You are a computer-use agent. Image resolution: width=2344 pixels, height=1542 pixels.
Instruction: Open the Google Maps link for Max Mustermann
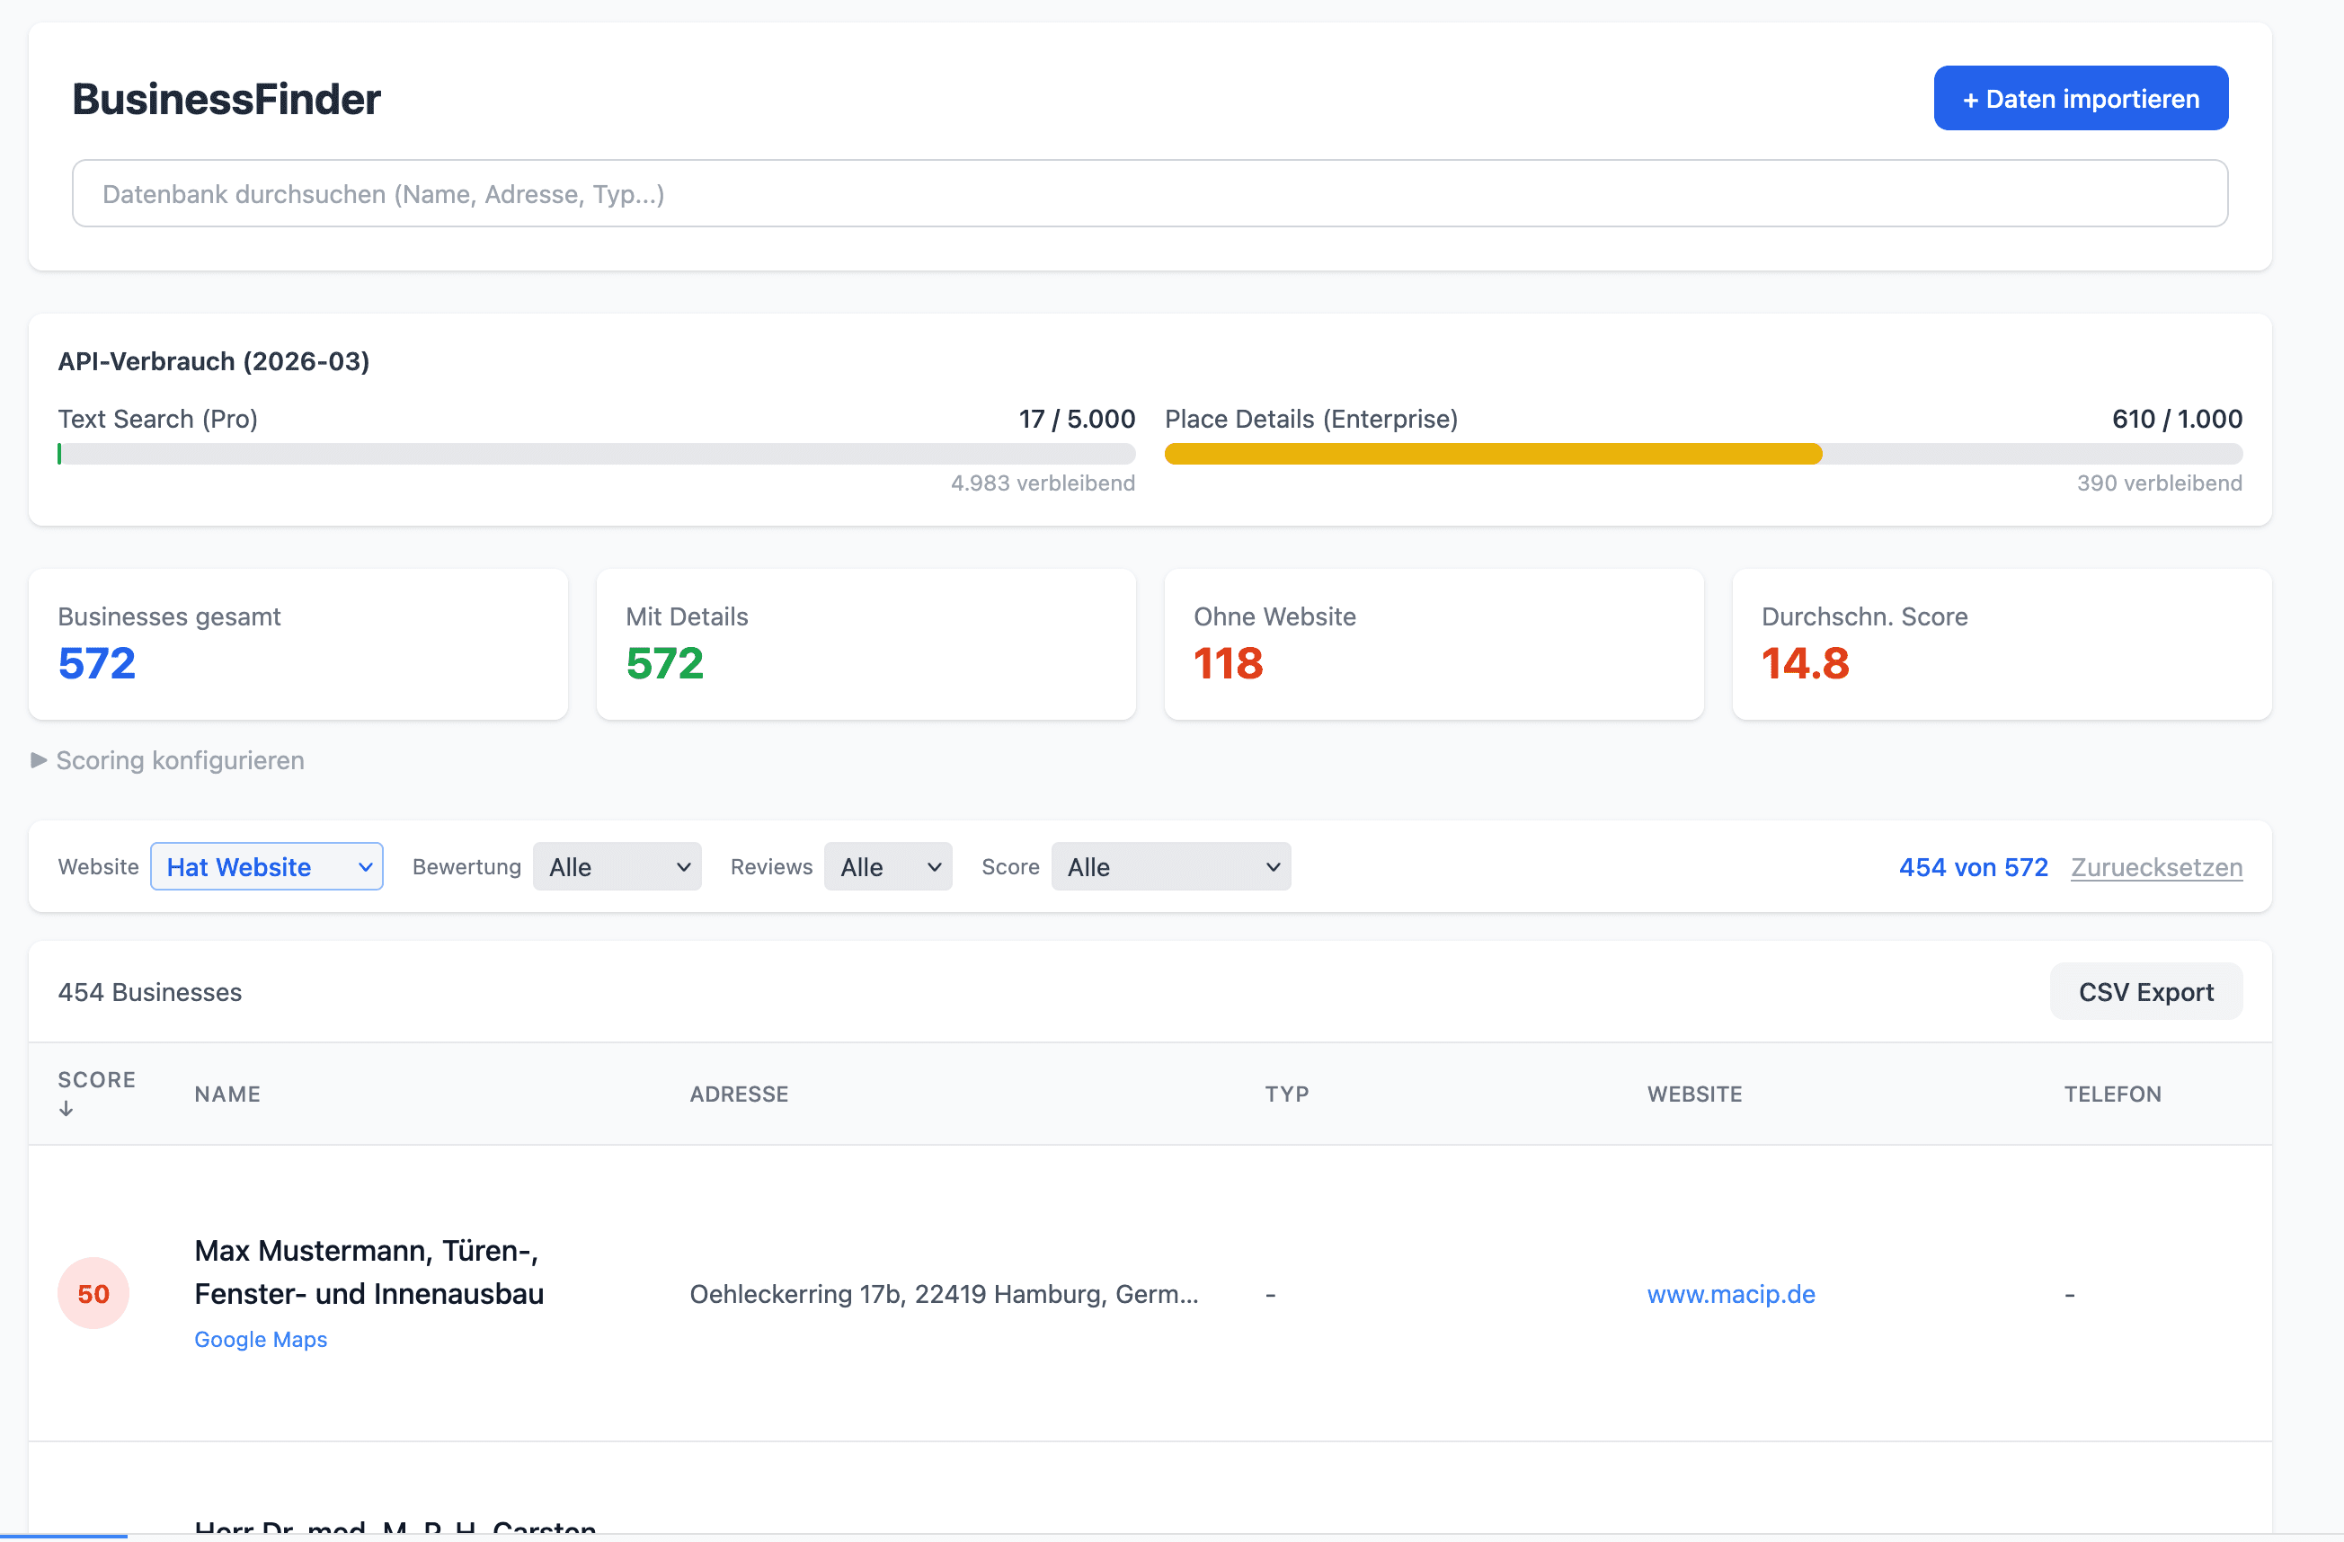[x=260, y=1339]
